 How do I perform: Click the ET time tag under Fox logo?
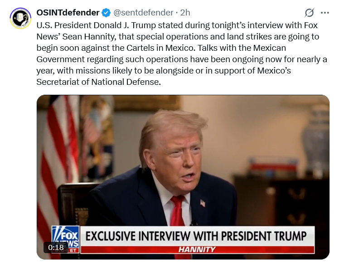[x=73, y=250]
